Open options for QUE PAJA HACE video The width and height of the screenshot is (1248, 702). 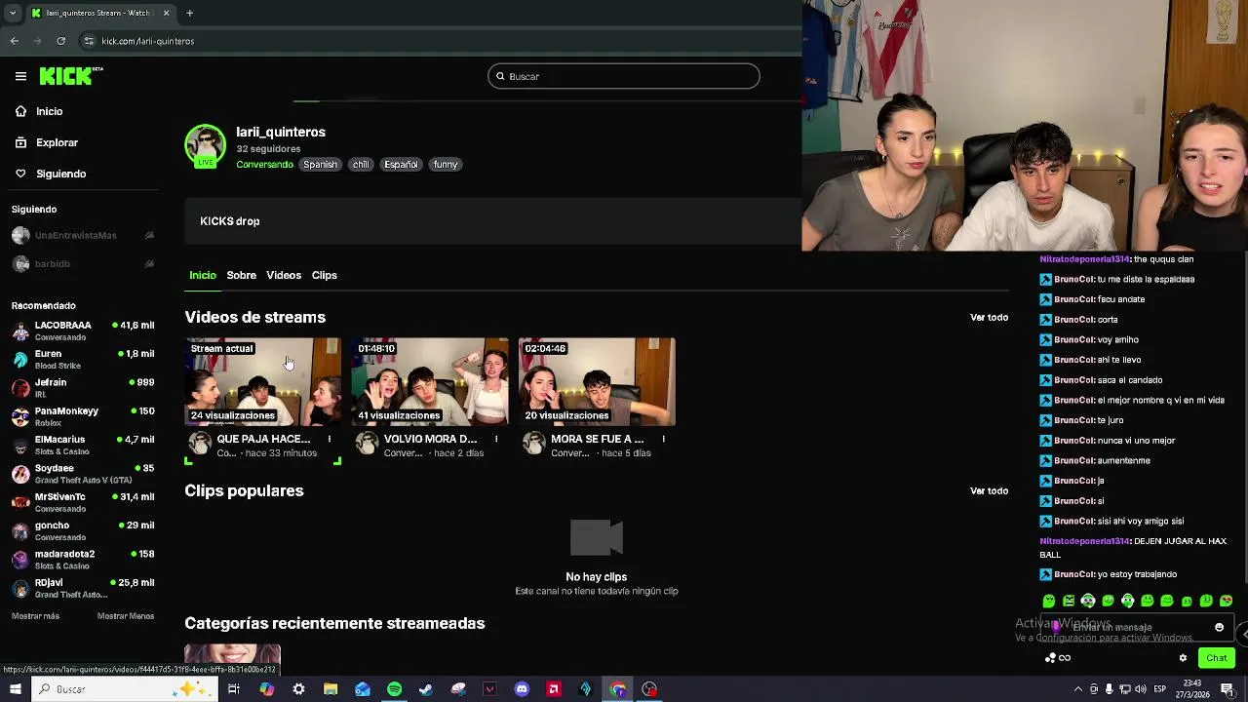330,439
